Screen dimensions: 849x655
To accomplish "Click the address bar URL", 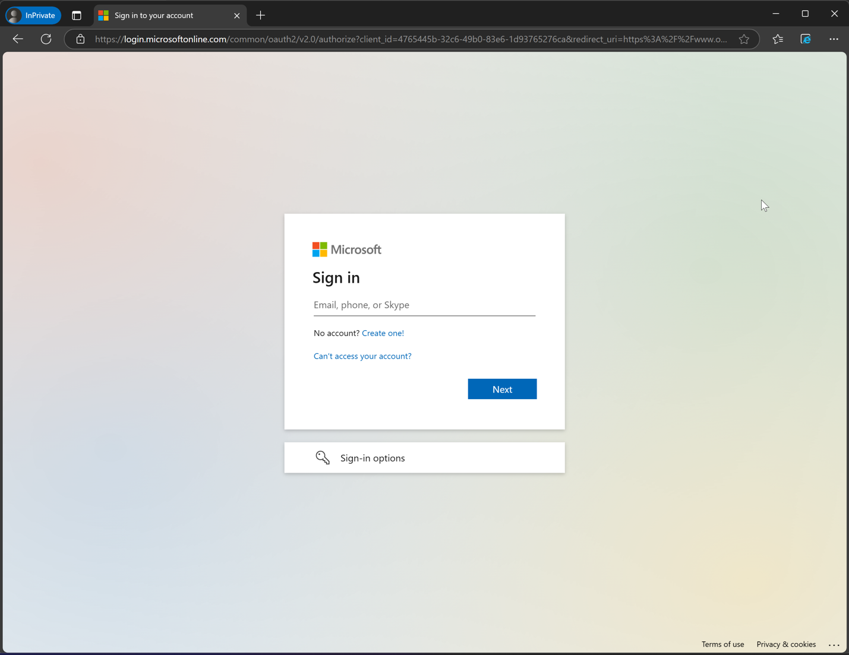I will [x=410, y=39].
